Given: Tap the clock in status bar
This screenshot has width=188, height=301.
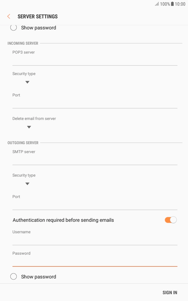Looking at the screenshot, I should click(180, 4).
